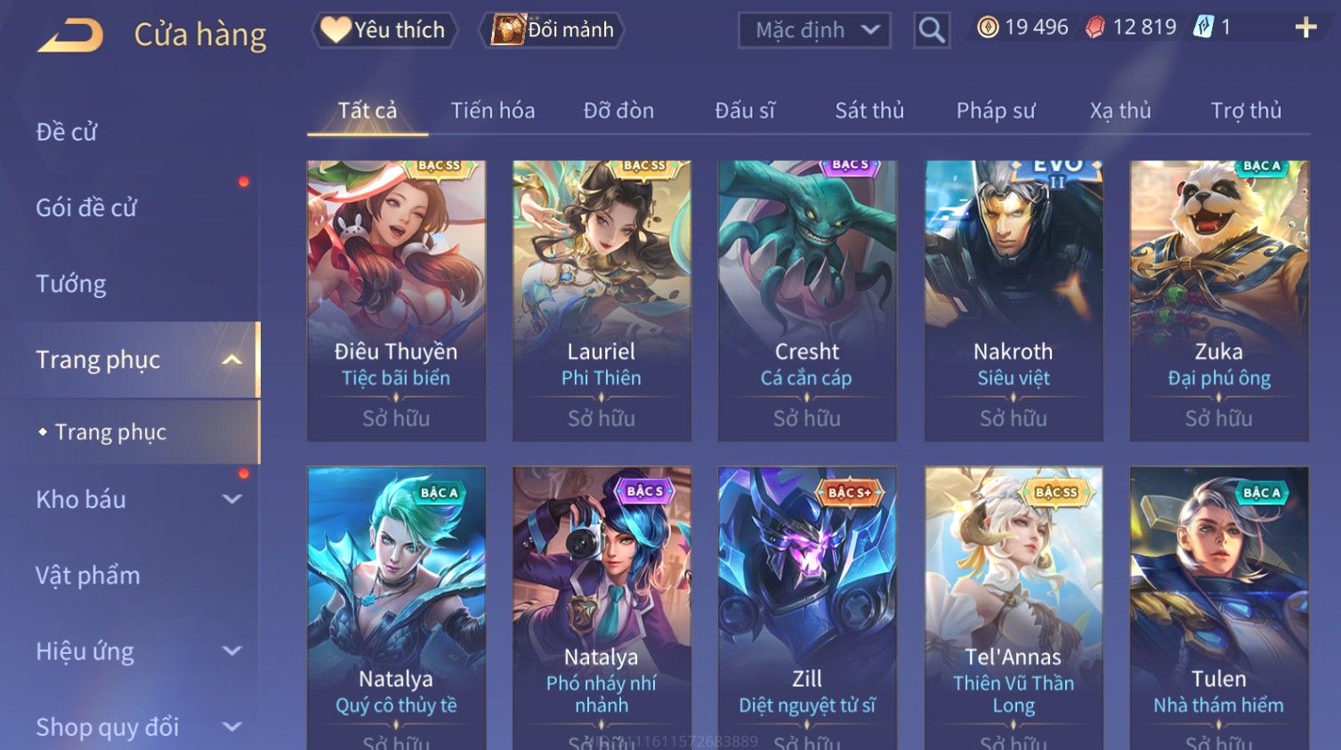Open the search magnifier icon

point(932,30)
